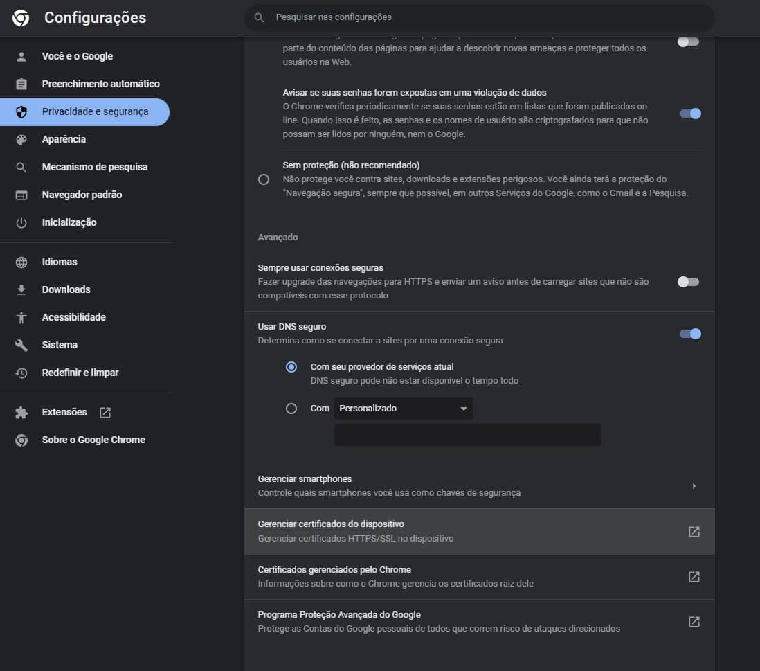Open Programa Proteção Avançada do Google

[694, 621]
